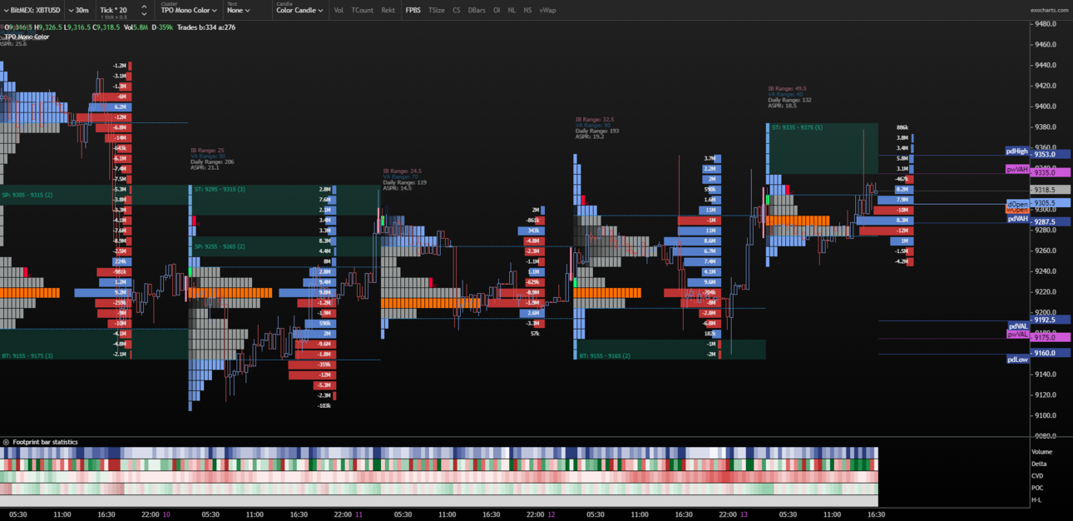Toggle the OI indicator
The width and height of the screenshot is (1073, 521).
click(497, 10)
